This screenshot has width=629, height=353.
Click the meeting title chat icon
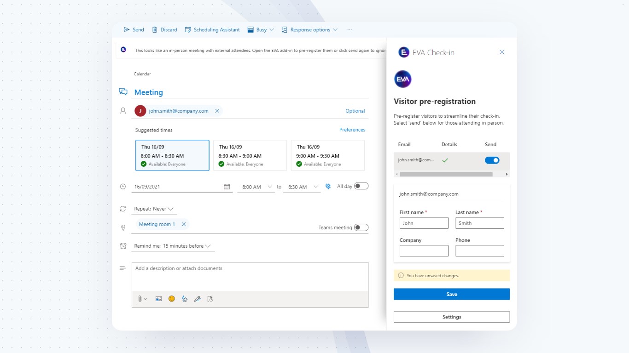tap(123, 91)
